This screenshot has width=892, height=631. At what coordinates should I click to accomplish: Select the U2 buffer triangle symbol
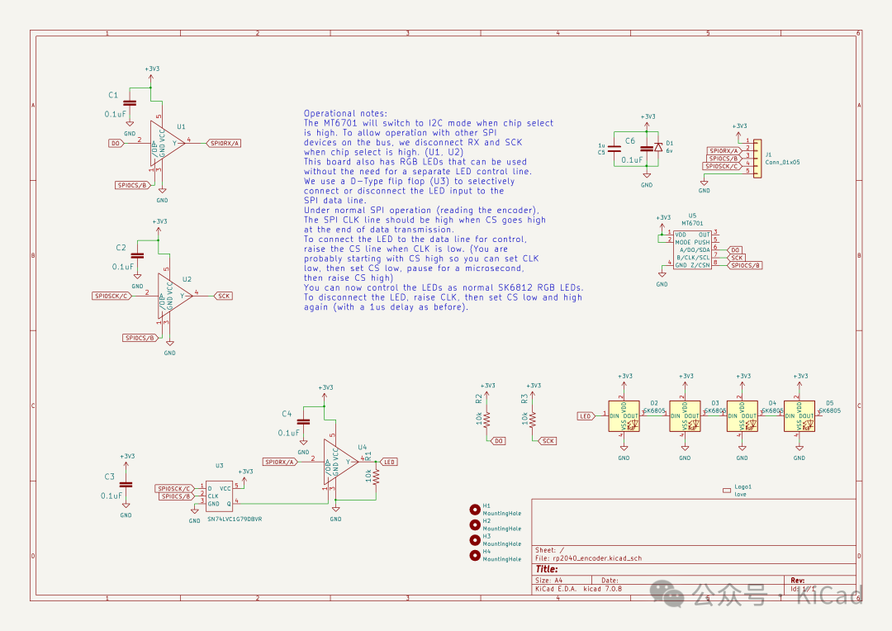pyautogui.click(x=174, y=296)
